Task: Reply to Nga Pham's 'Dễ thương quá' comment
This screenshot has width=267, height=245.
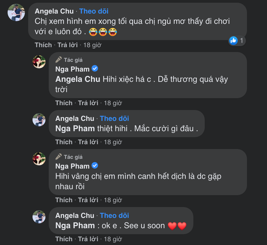Action: pyautogui.click(x=88, y=103)
